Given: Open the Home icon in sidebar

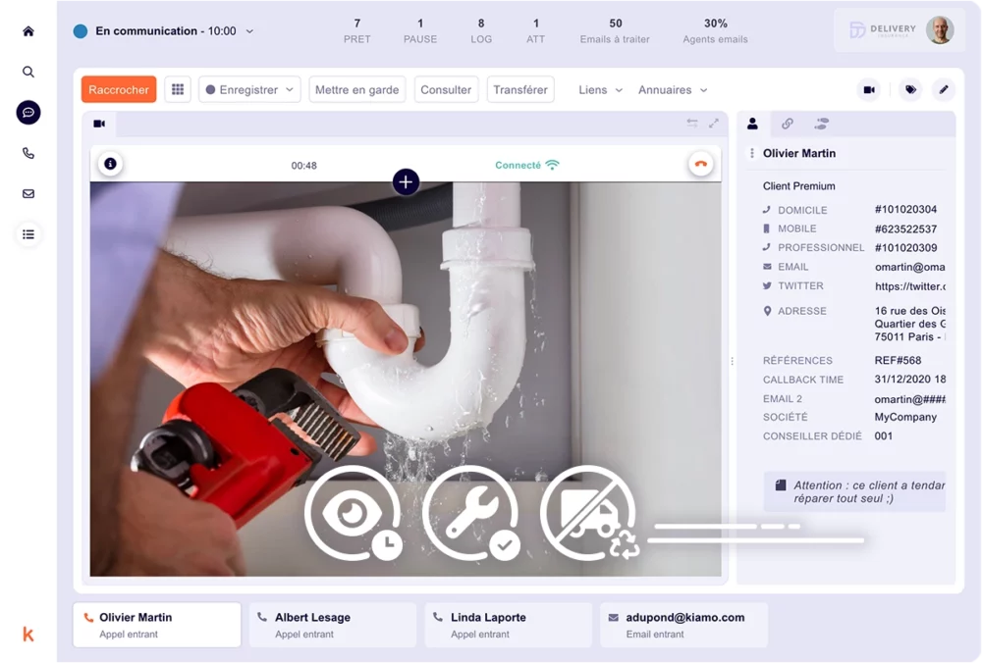Looking at the screenshot, I should click(x=28, y=31).
